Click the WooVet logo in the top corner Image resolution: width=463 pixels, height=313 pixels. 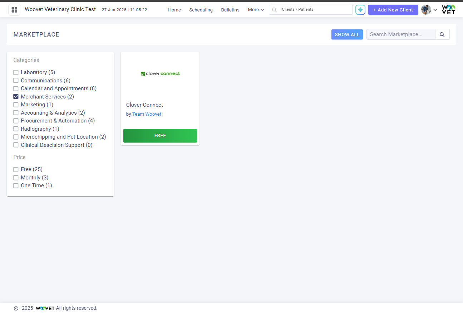point(448,10)
